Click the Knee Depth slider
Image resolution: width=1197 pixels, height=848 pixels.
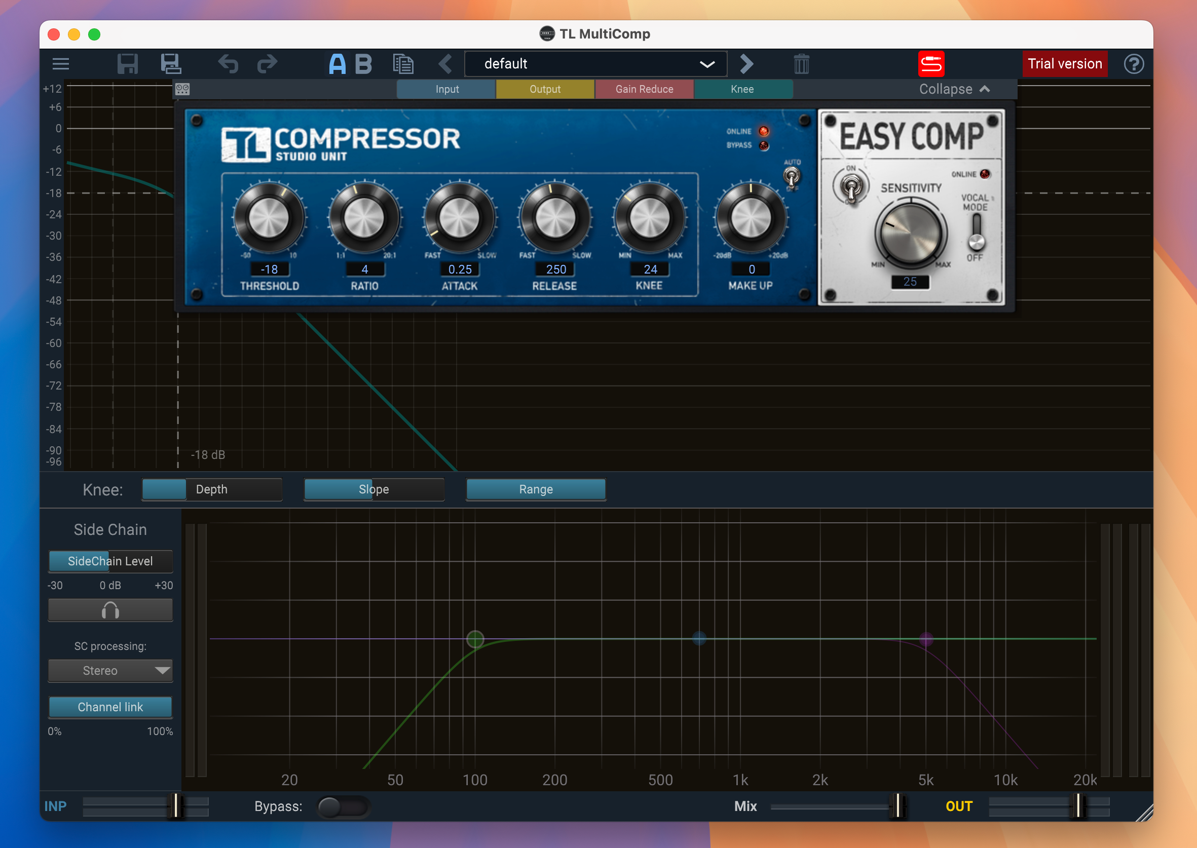tap(211, 489)
